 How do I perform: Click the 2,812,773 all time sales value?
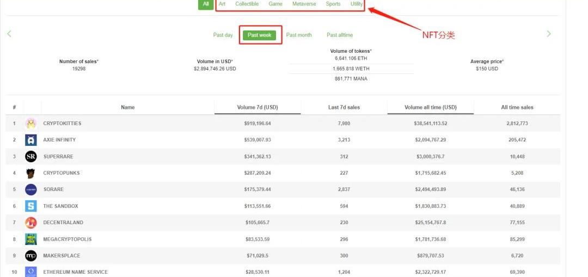[x=517, y=124]
